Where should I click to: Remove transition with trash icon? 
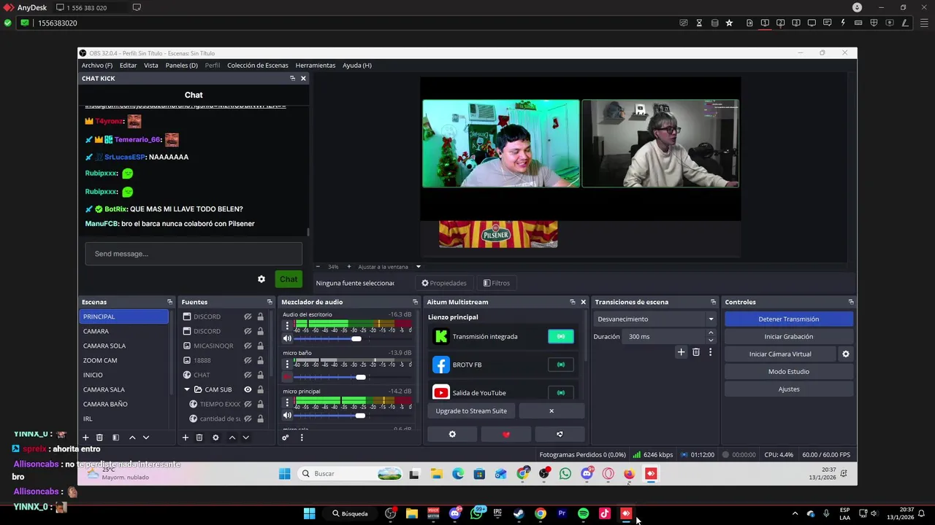pyautogui.click(x=696, y=352)
